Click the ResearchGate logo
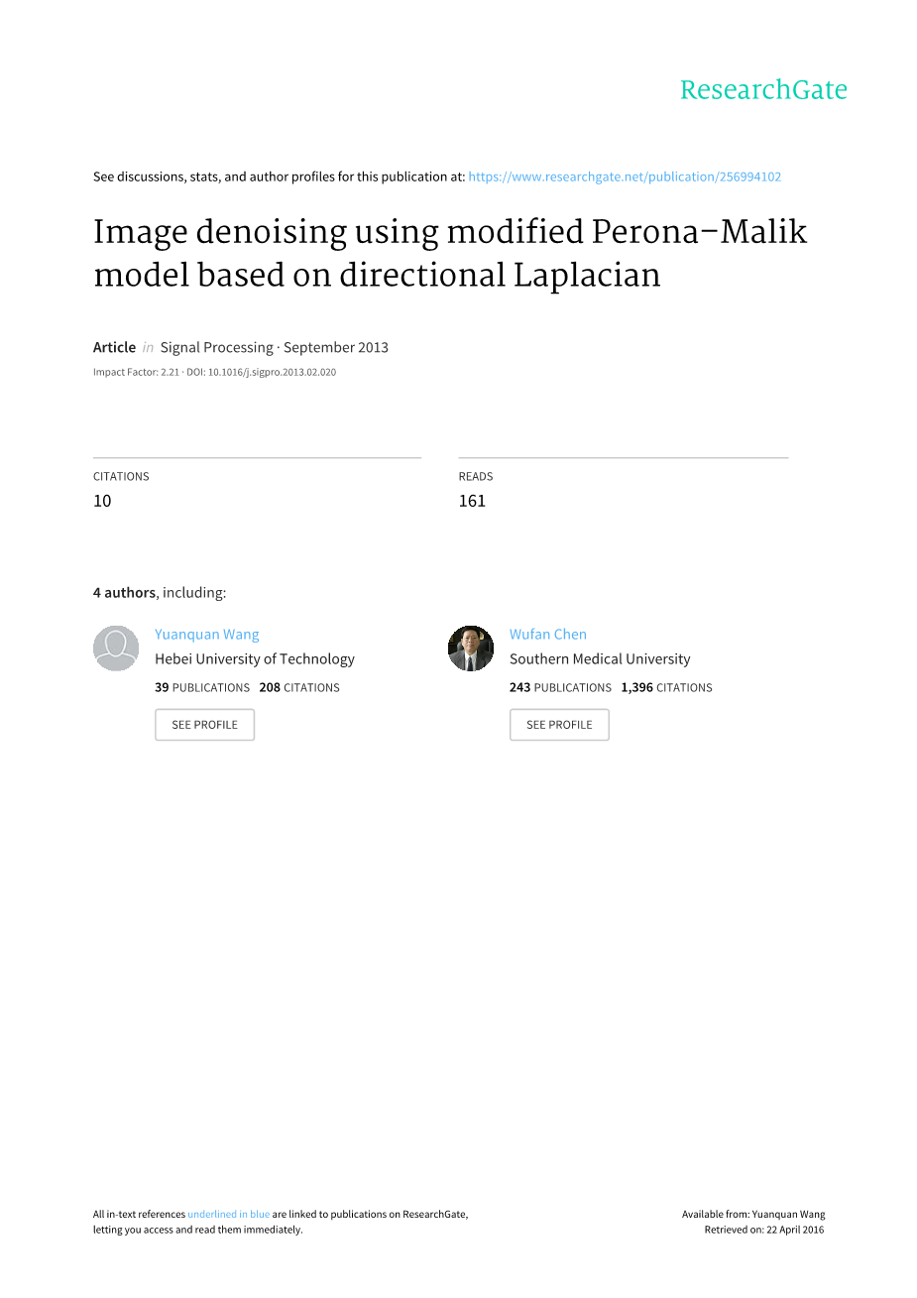Image resolution: width=917 pixels, height=1298 pixels. click(x=763, y=90)
